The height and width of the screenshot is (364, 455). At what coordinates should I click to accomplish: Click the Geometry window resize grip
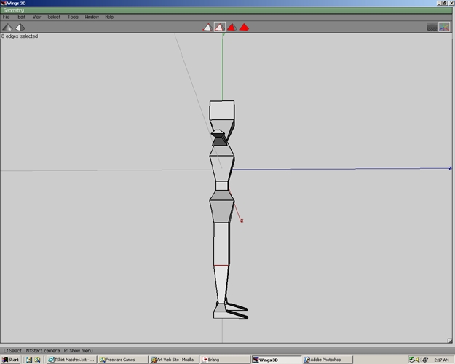coord(450,341)
